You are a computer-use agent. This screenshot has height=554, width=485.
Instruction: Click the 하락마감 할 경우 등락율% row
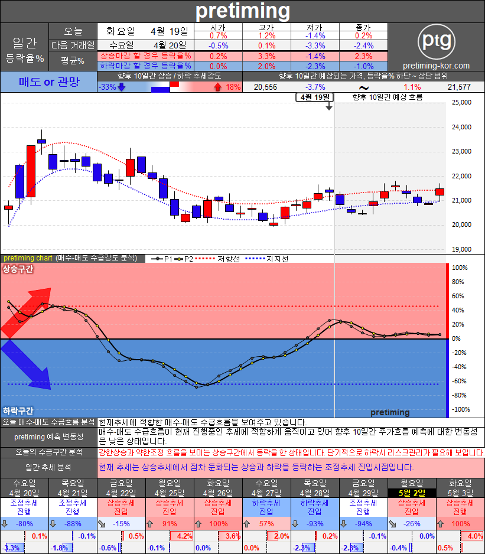point(242,66)
